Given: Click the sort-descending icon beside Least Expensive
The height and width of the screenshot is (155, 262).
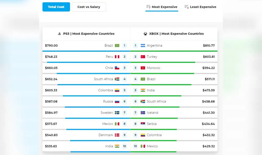Looking at the screenshot, I should [x=186, y=7].
